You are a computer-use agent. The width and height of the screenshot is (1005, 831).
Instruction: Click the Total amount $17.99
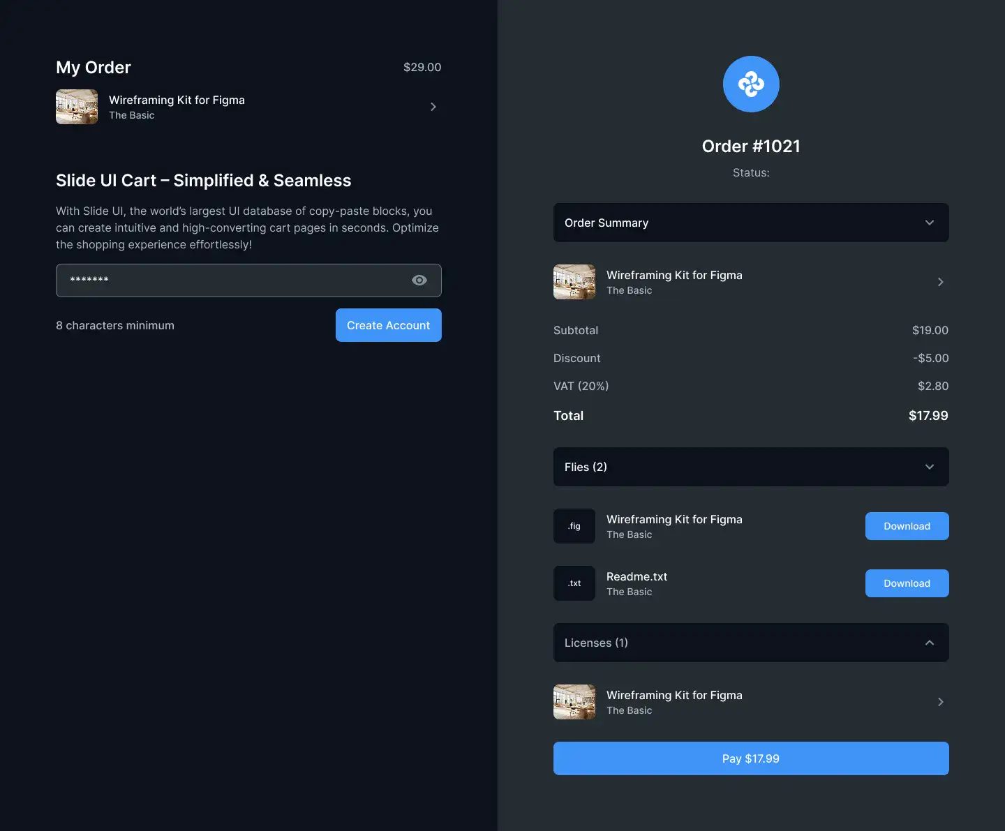click(x=928, y=415)
